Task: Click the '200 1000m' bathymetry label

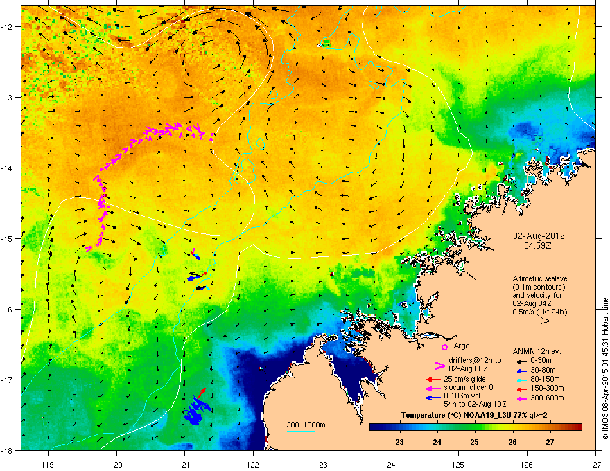Action: click(306, 425)
